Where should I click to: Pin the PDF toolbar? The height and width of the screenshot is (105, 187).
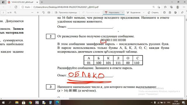pyautogui.click(x=182, y=13)
